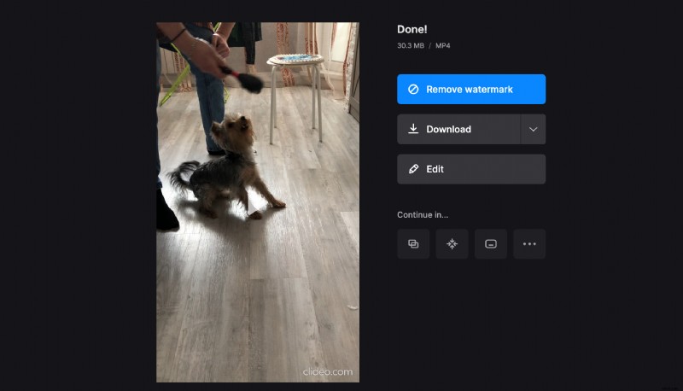The height and width of the screenshot is (391, 683).
Task: Click the Remove watermark button
Action: pyautogui.click(x=471, y=90)
